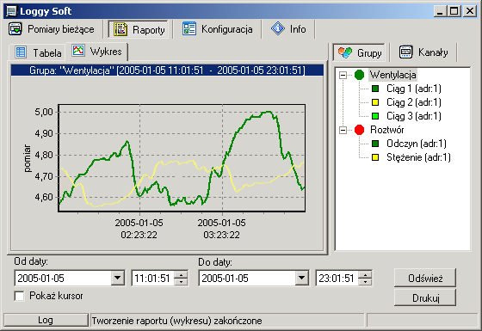Collapse the Roztwór tree node

click(x=343, y=130)
